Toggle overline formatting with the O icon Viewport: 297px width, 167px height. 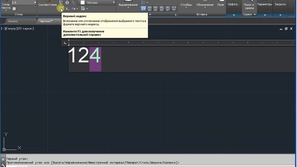67,2
